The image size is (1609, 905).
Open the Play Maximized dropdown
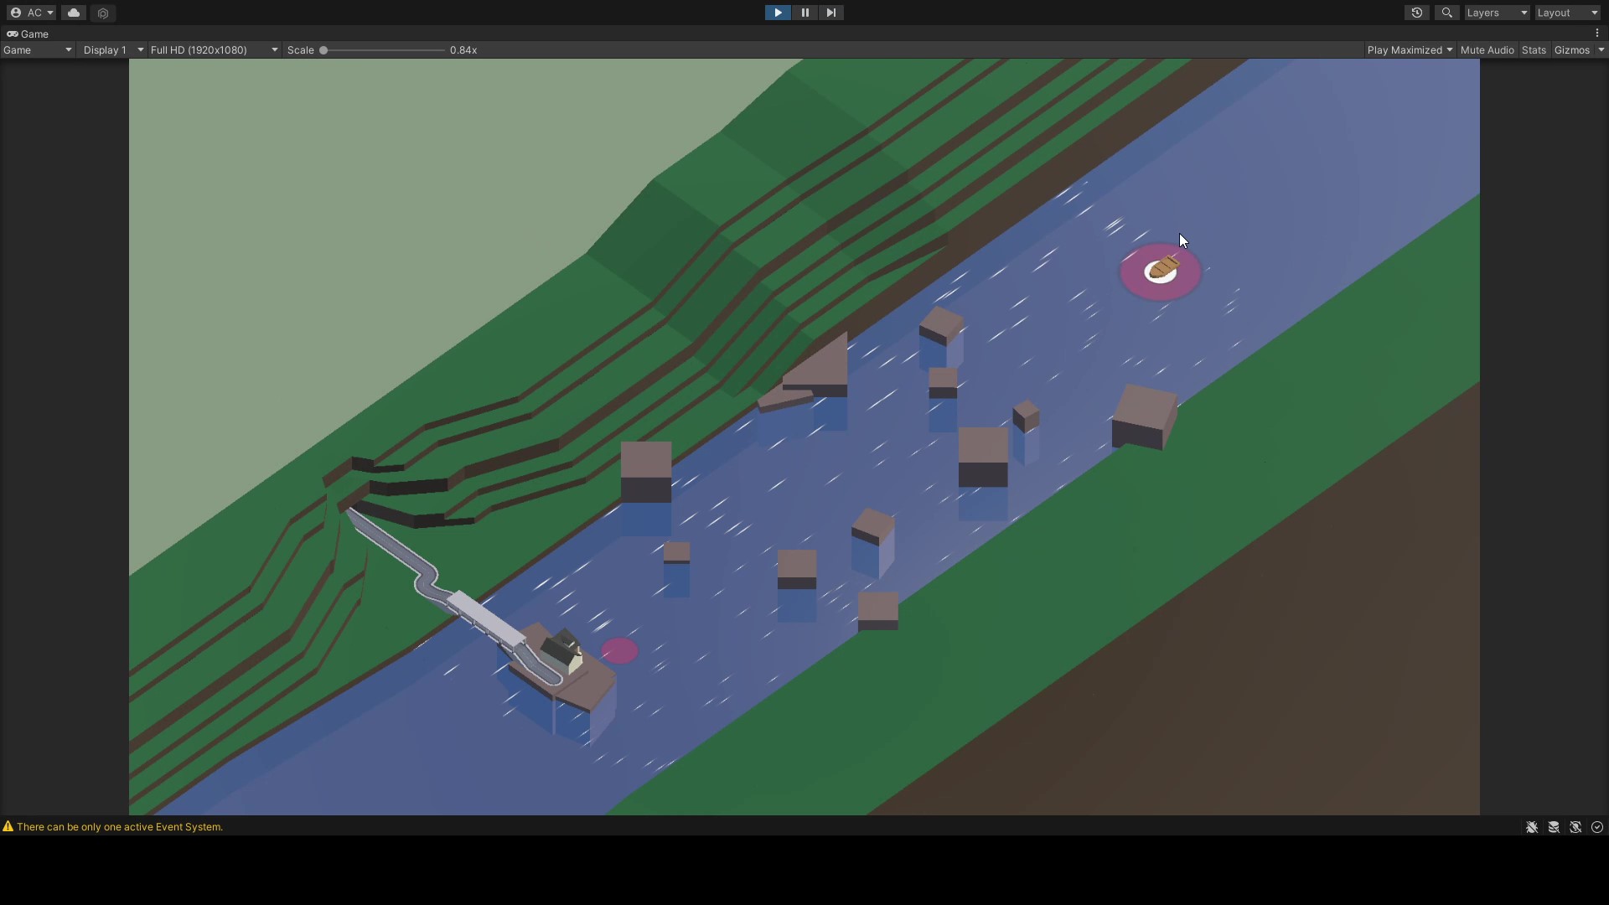[1410, 50]
